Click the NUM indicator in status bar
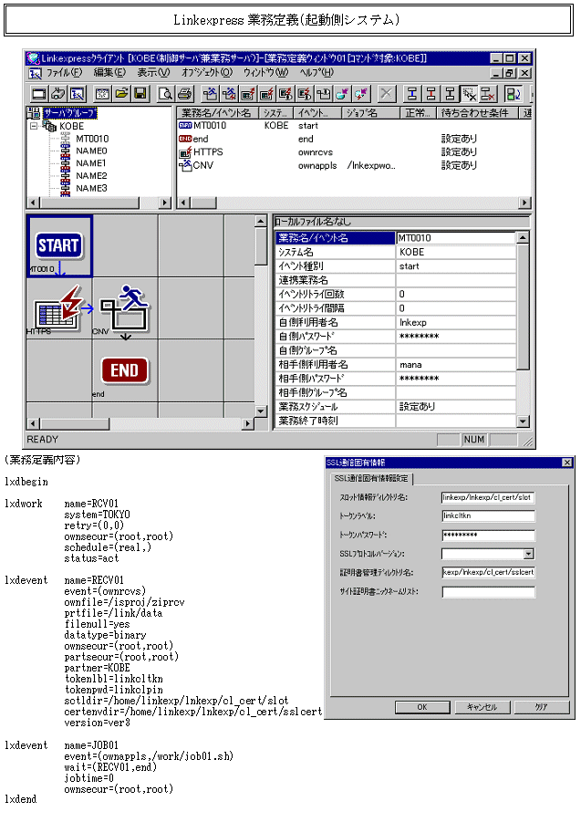 (x=473, y=440)
